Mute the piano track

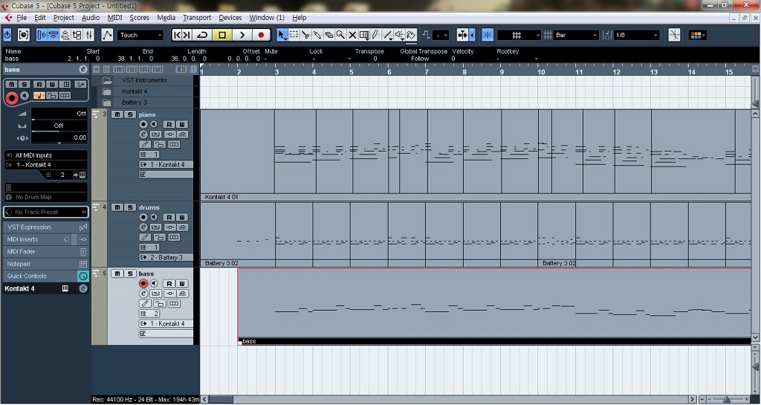pos(117,114)
